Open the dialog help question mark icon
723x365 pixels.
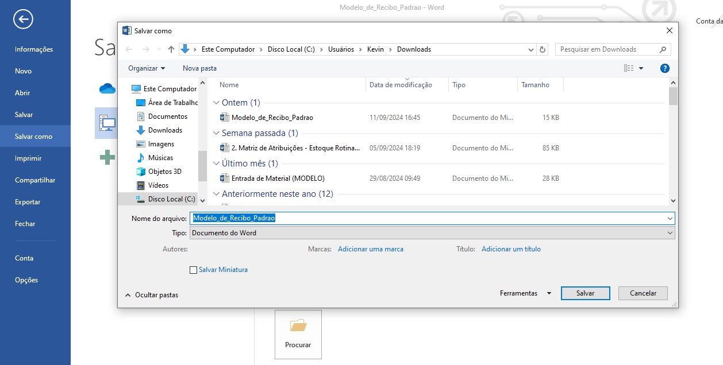point(664,68)
